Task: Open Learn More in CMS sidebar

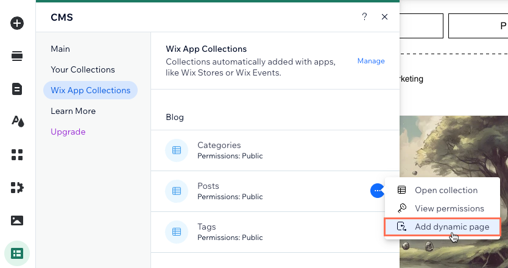Action: pos(73,111)
